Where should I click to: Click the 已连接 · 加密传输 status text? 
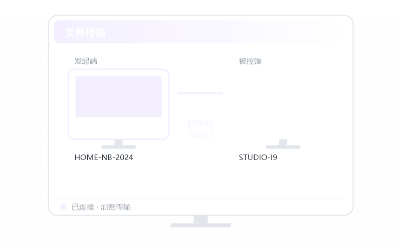tap(101, 207)
